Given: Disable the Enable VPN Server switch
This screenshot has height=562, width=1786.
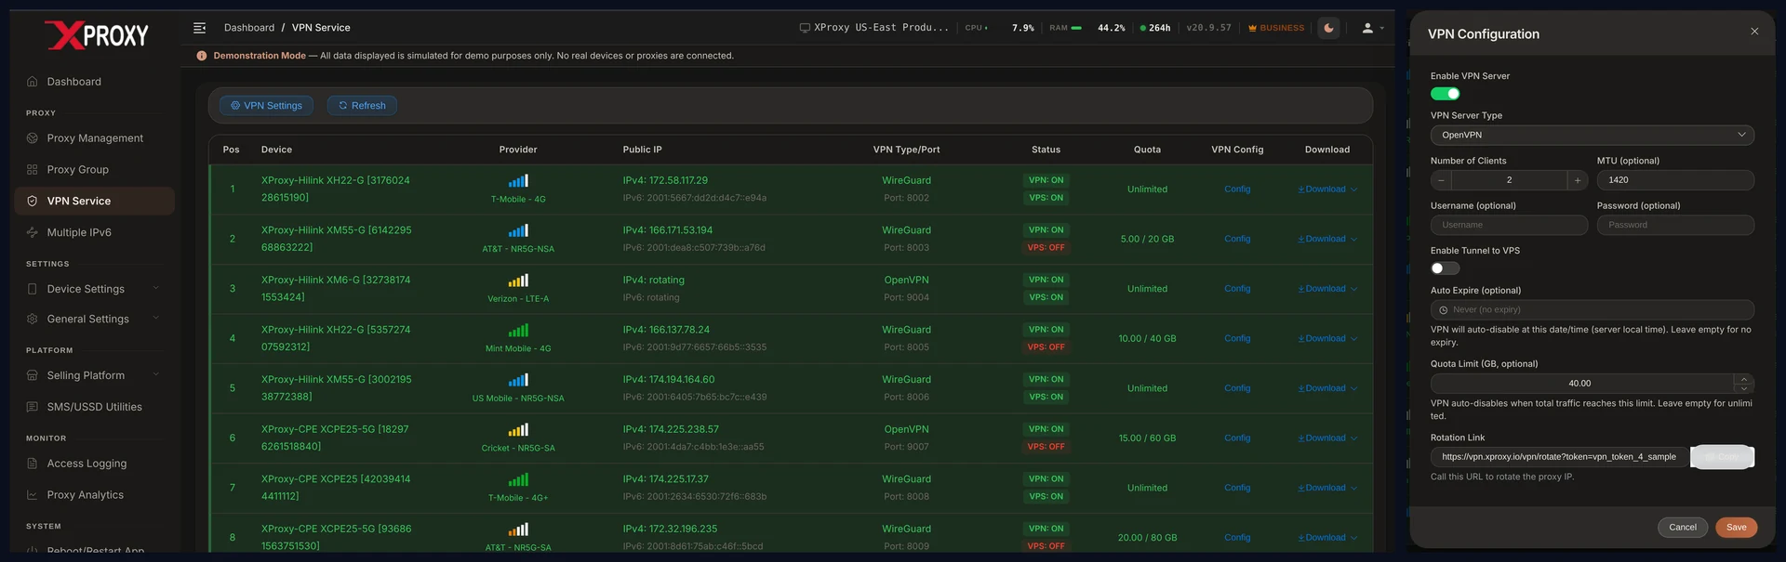Looking at the screenshot, I should (1445, 94).
